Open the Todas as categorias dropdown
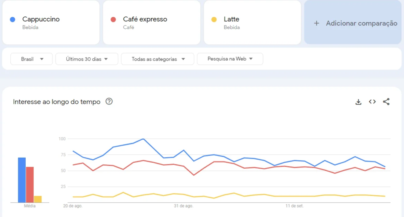 pyautogui.click(x=157, y=59)
